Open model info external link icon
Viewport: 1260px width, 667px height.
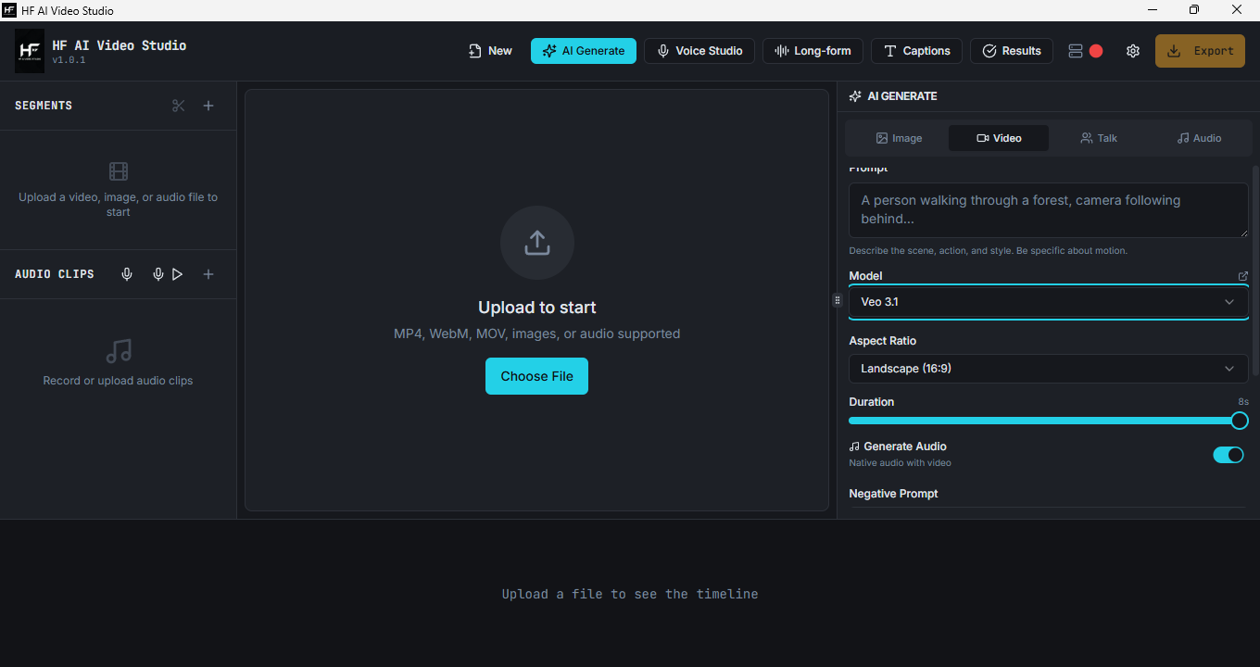point(1243,276)
